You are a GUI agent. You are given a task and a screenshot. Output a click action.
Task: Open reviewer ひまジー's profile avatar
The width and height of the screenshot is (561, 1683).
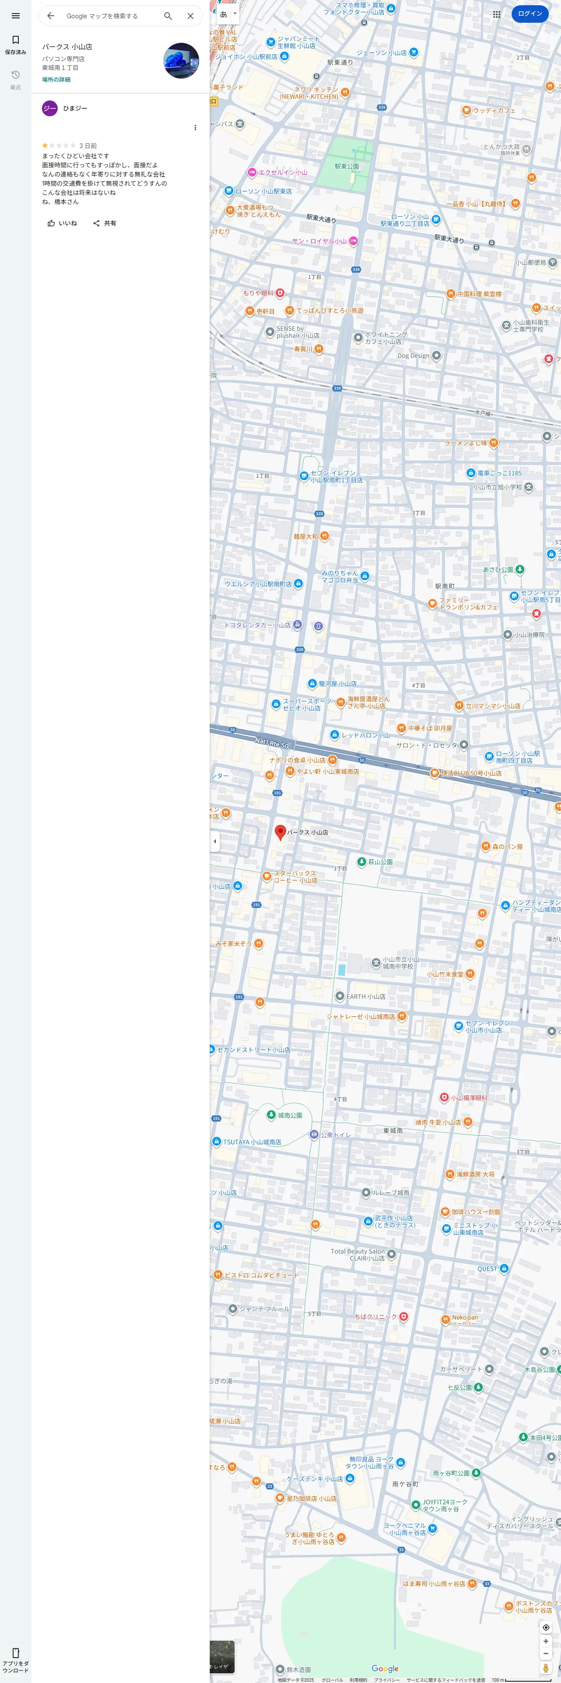50,108
